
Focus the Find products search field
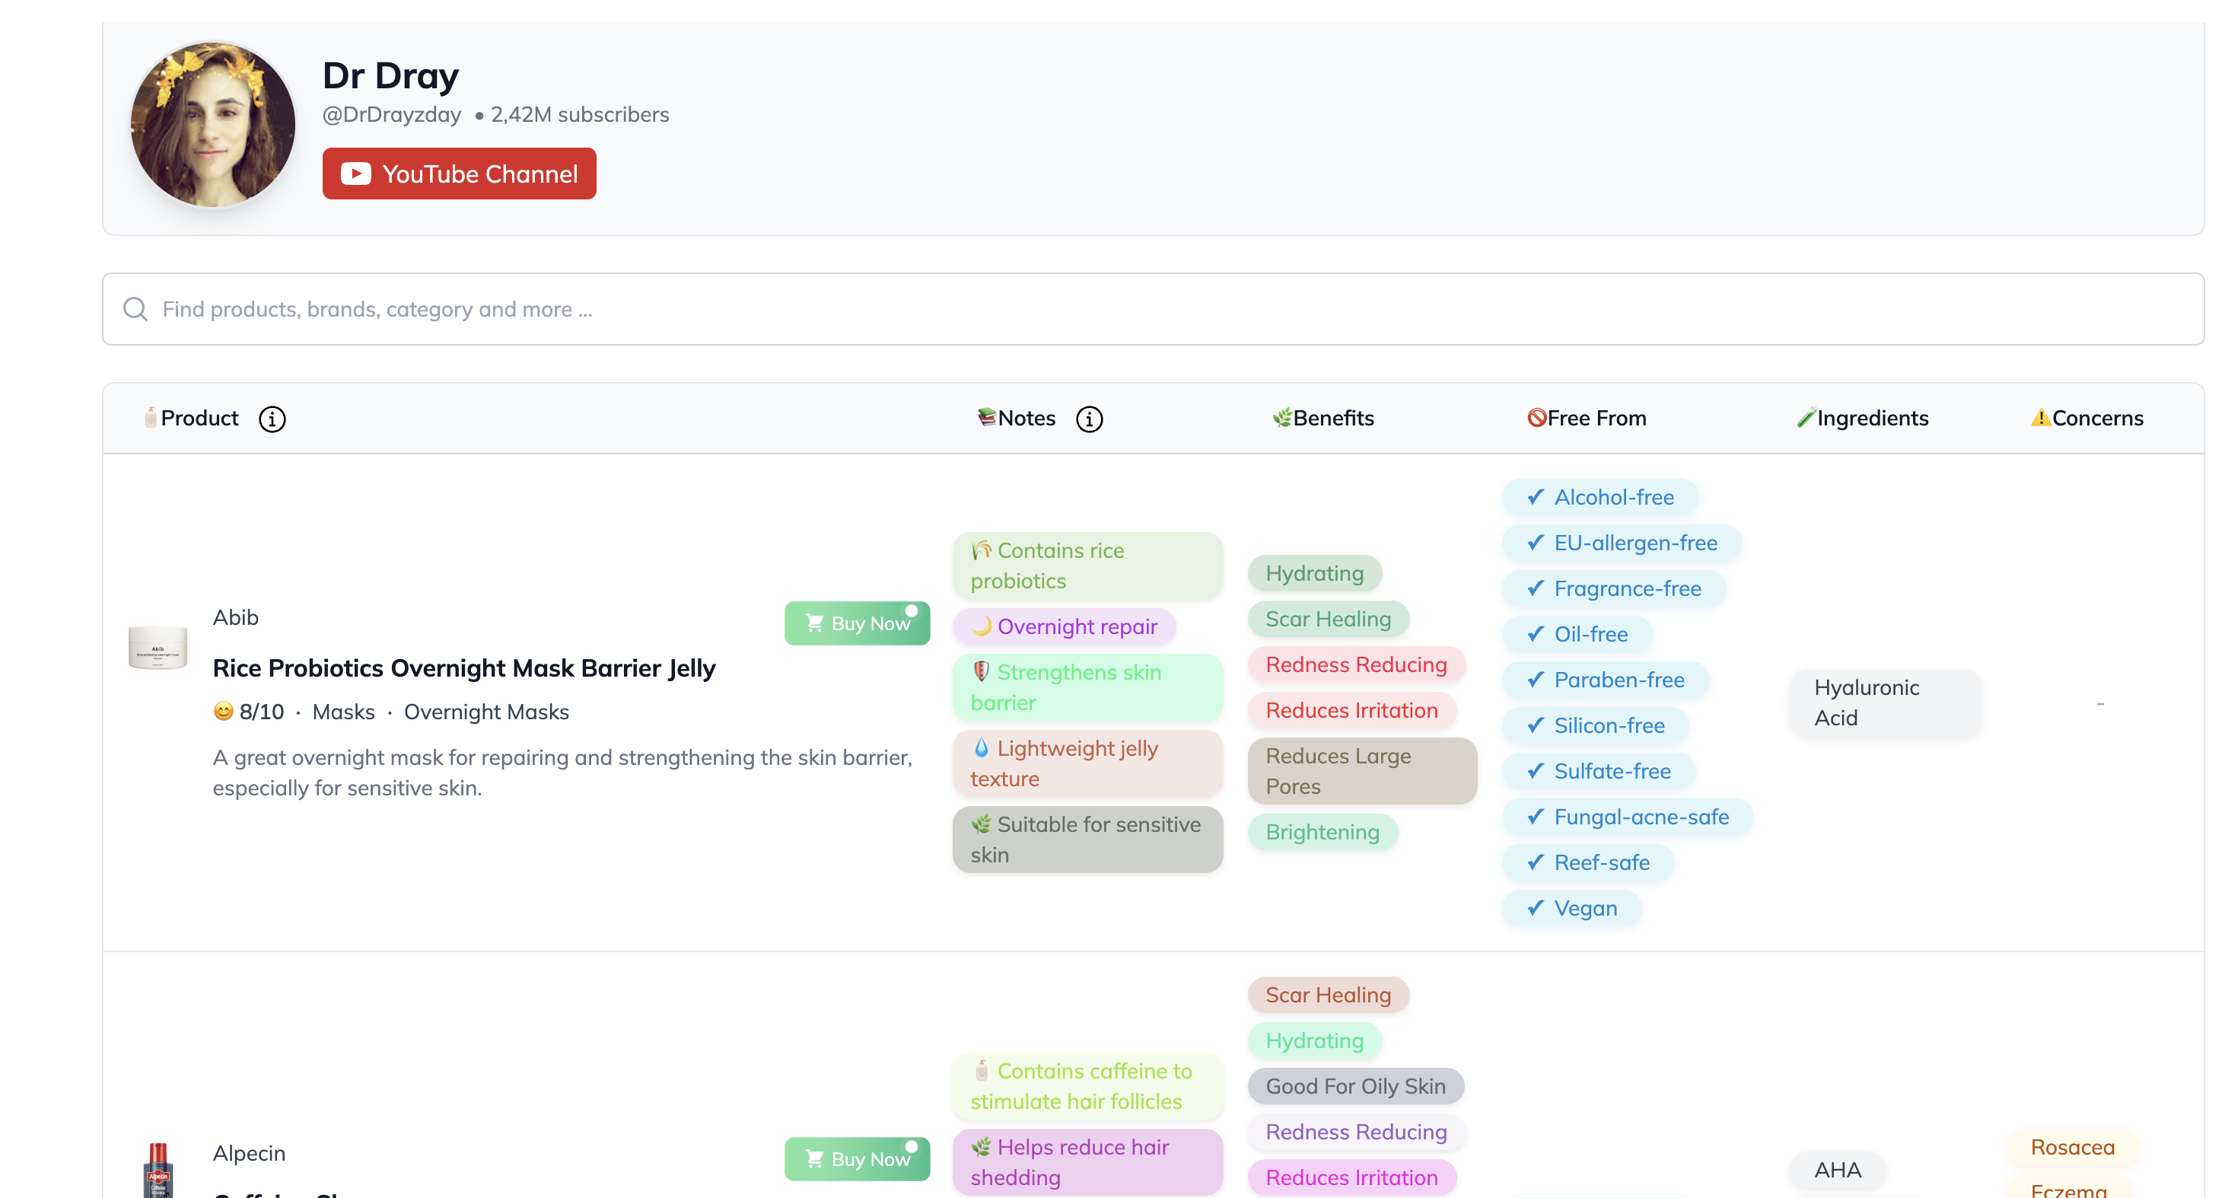click(x=1123, y=309)
